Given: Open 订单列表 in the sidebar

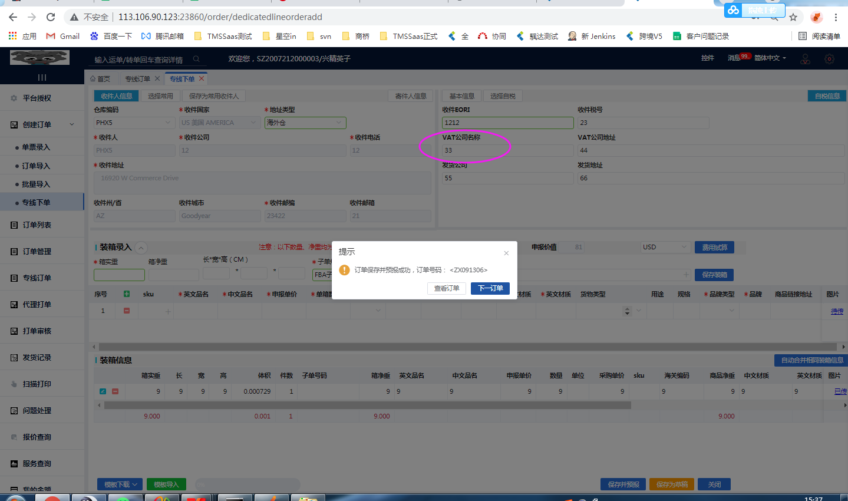Looking at the screenshot, I should [37, 225].
